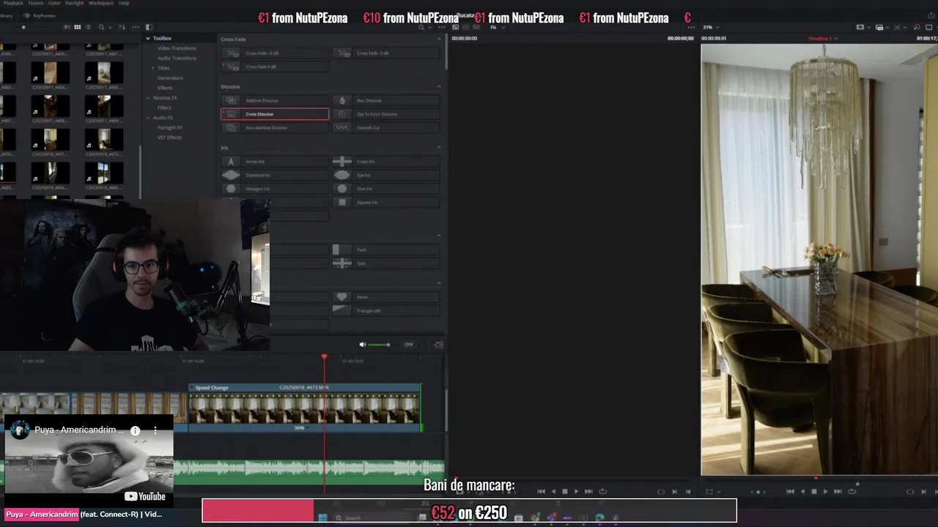Select the Blur Dissolve transition
The width and height of the screenshot is (938, 527).
pos(386,100)
